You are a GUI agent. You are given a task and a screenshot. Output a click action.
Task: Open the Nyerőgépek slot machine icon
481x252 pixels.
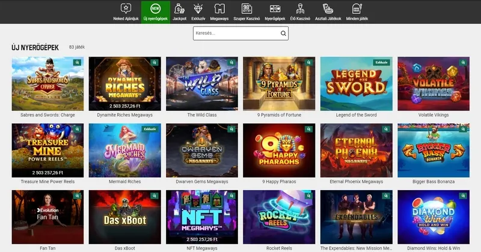(x=275, y=8)
